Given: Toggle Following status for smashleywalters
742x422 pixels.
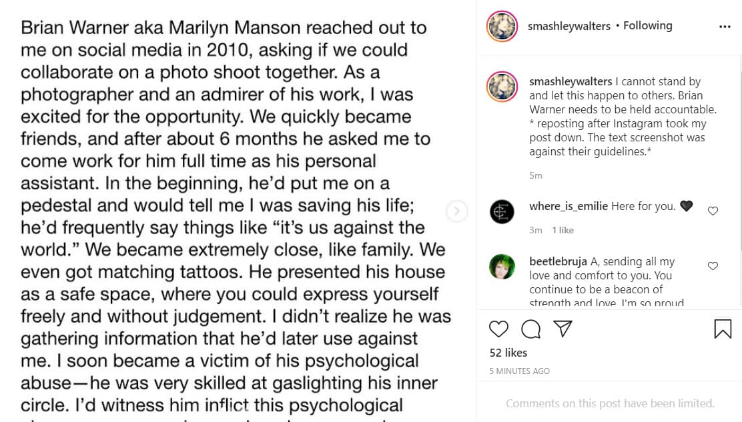Looking at the screenshot, I should point(648,25).
